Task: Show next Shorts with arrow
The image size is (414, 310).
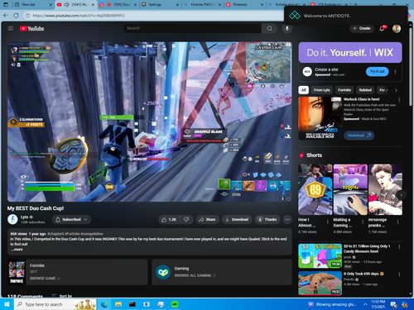Action: point(401,195)
